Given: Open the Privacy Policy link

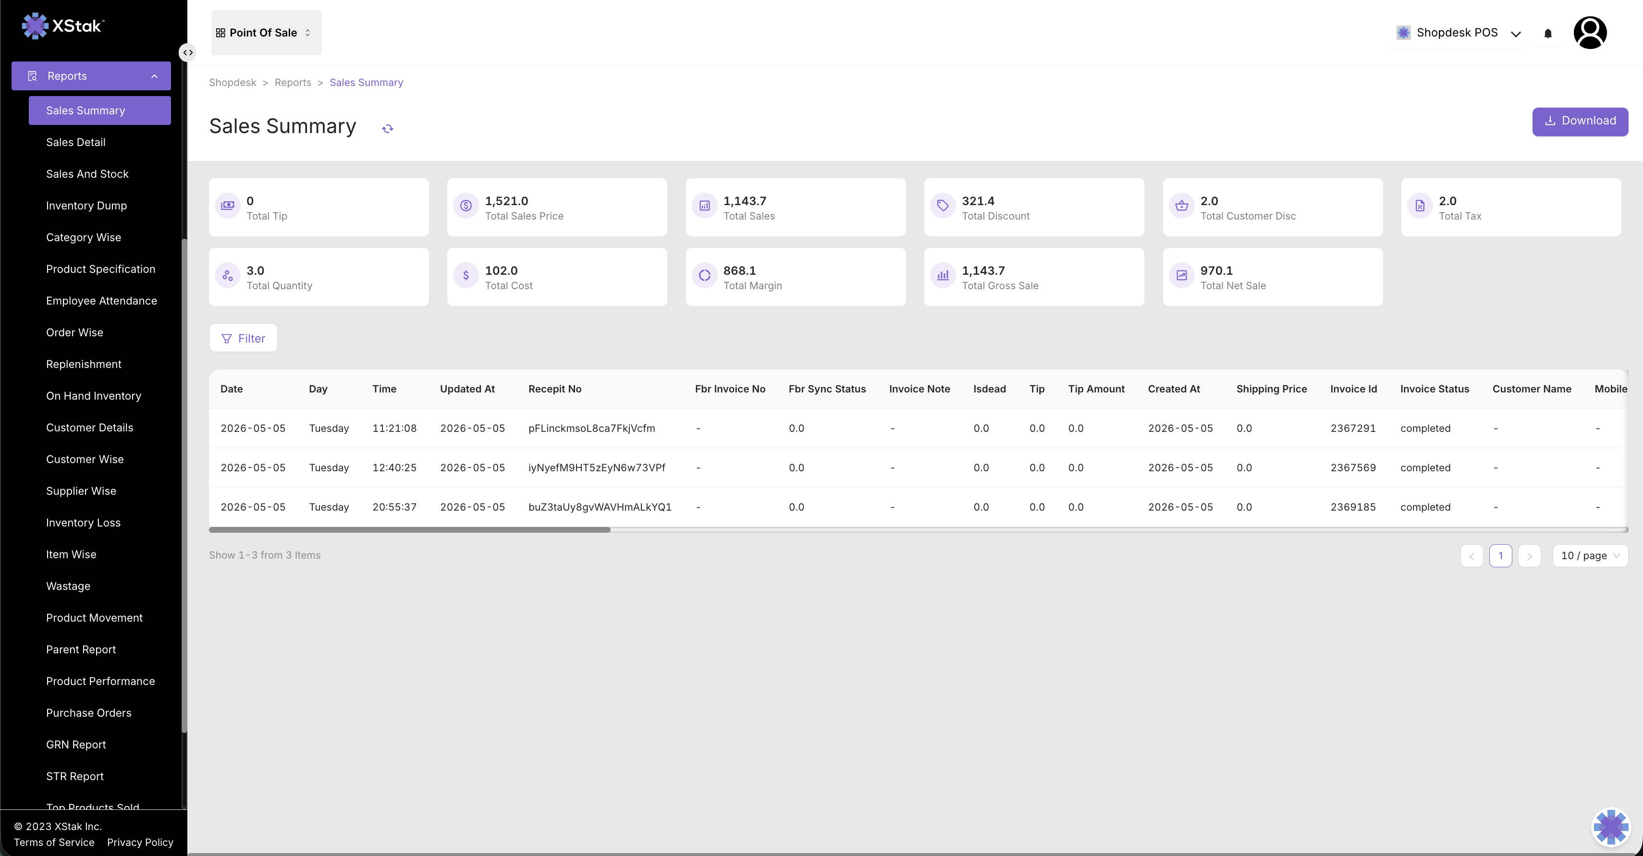Looking at the screenshot, I should [x=140, y=843].
